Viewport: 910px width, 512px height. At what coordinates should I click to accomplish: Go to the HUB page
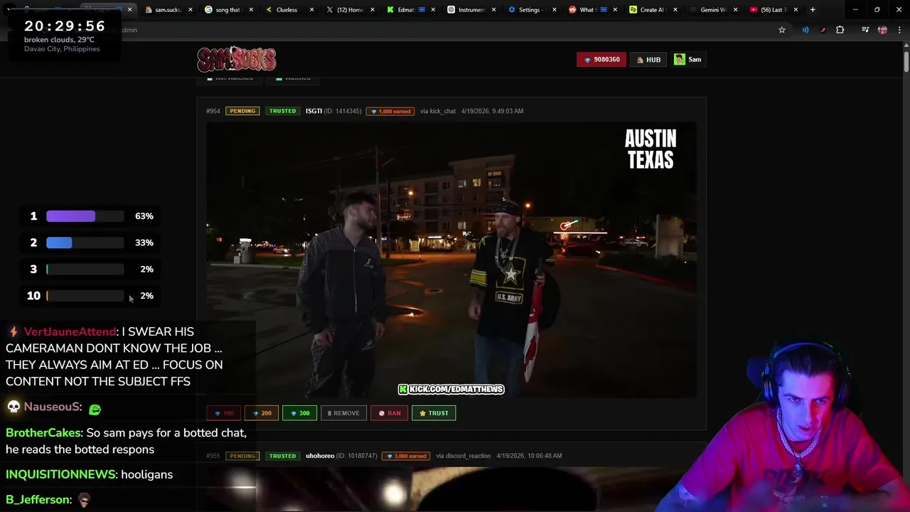pos(648,60)
